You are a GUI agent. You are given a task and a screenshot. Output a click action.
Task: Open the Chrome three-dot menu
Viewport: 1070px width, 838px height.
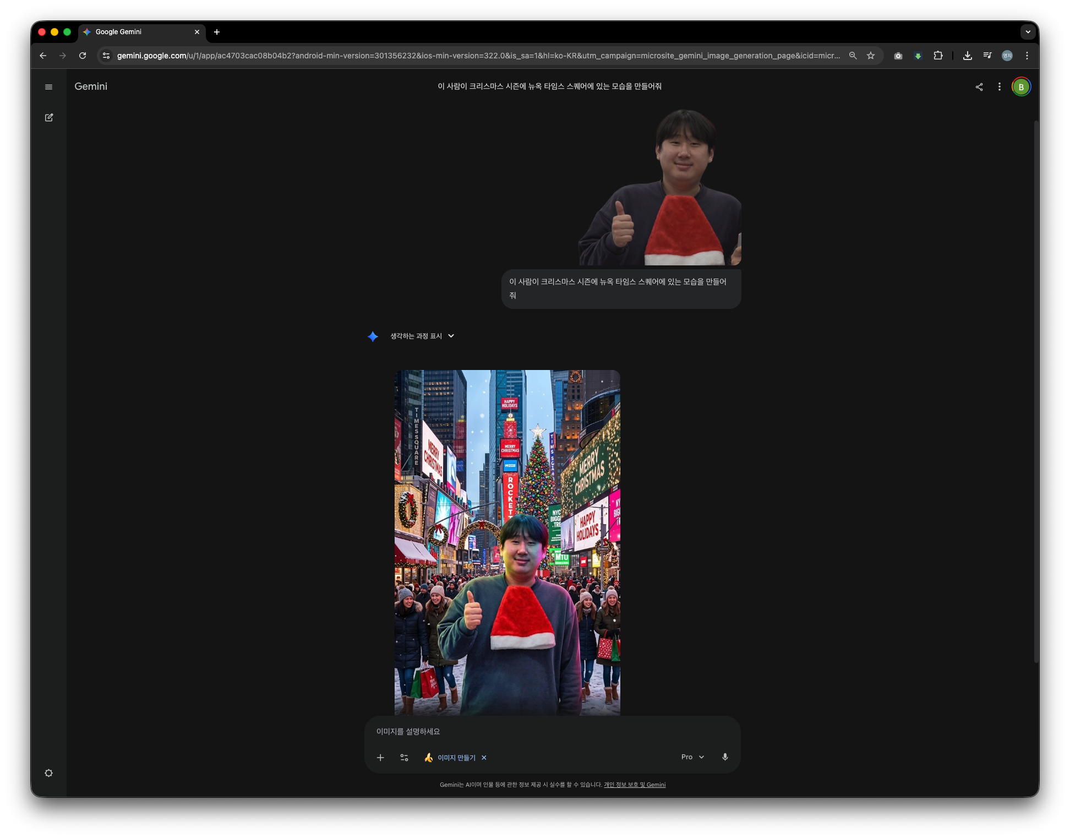click(x=1027, y=56)
